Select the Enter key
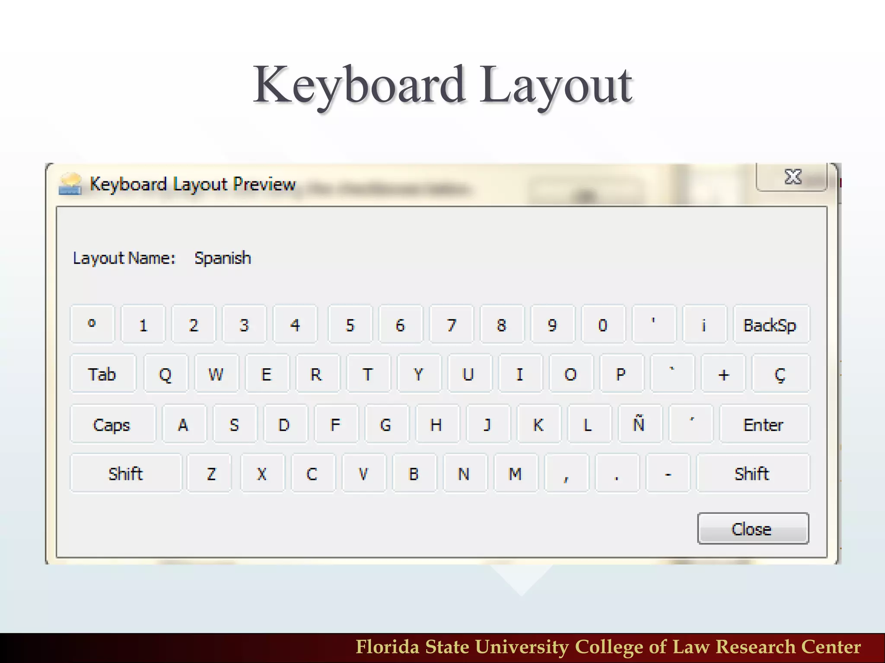 (x=764, y=424)
